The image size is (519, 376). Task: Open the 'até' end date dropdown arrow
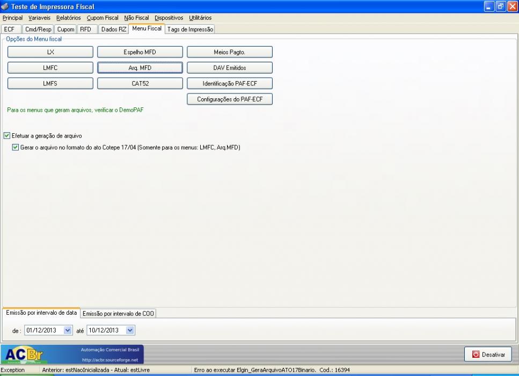pos(130,330)
